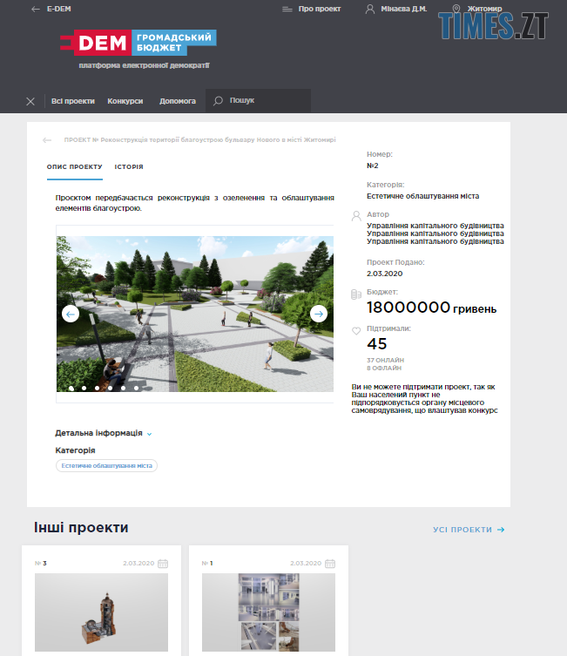This screenshot has width=567, height=656.
Task: Open Конкурси in navigation bar
Action: tap(125, 101)
